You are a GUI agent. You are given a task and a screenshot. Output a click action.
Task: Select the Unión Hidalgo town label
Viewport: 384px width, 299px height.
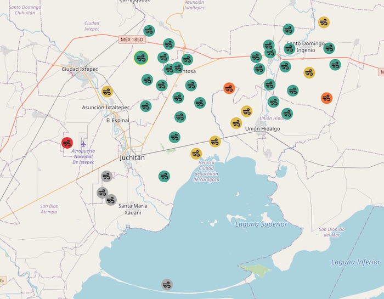(262, 128)
